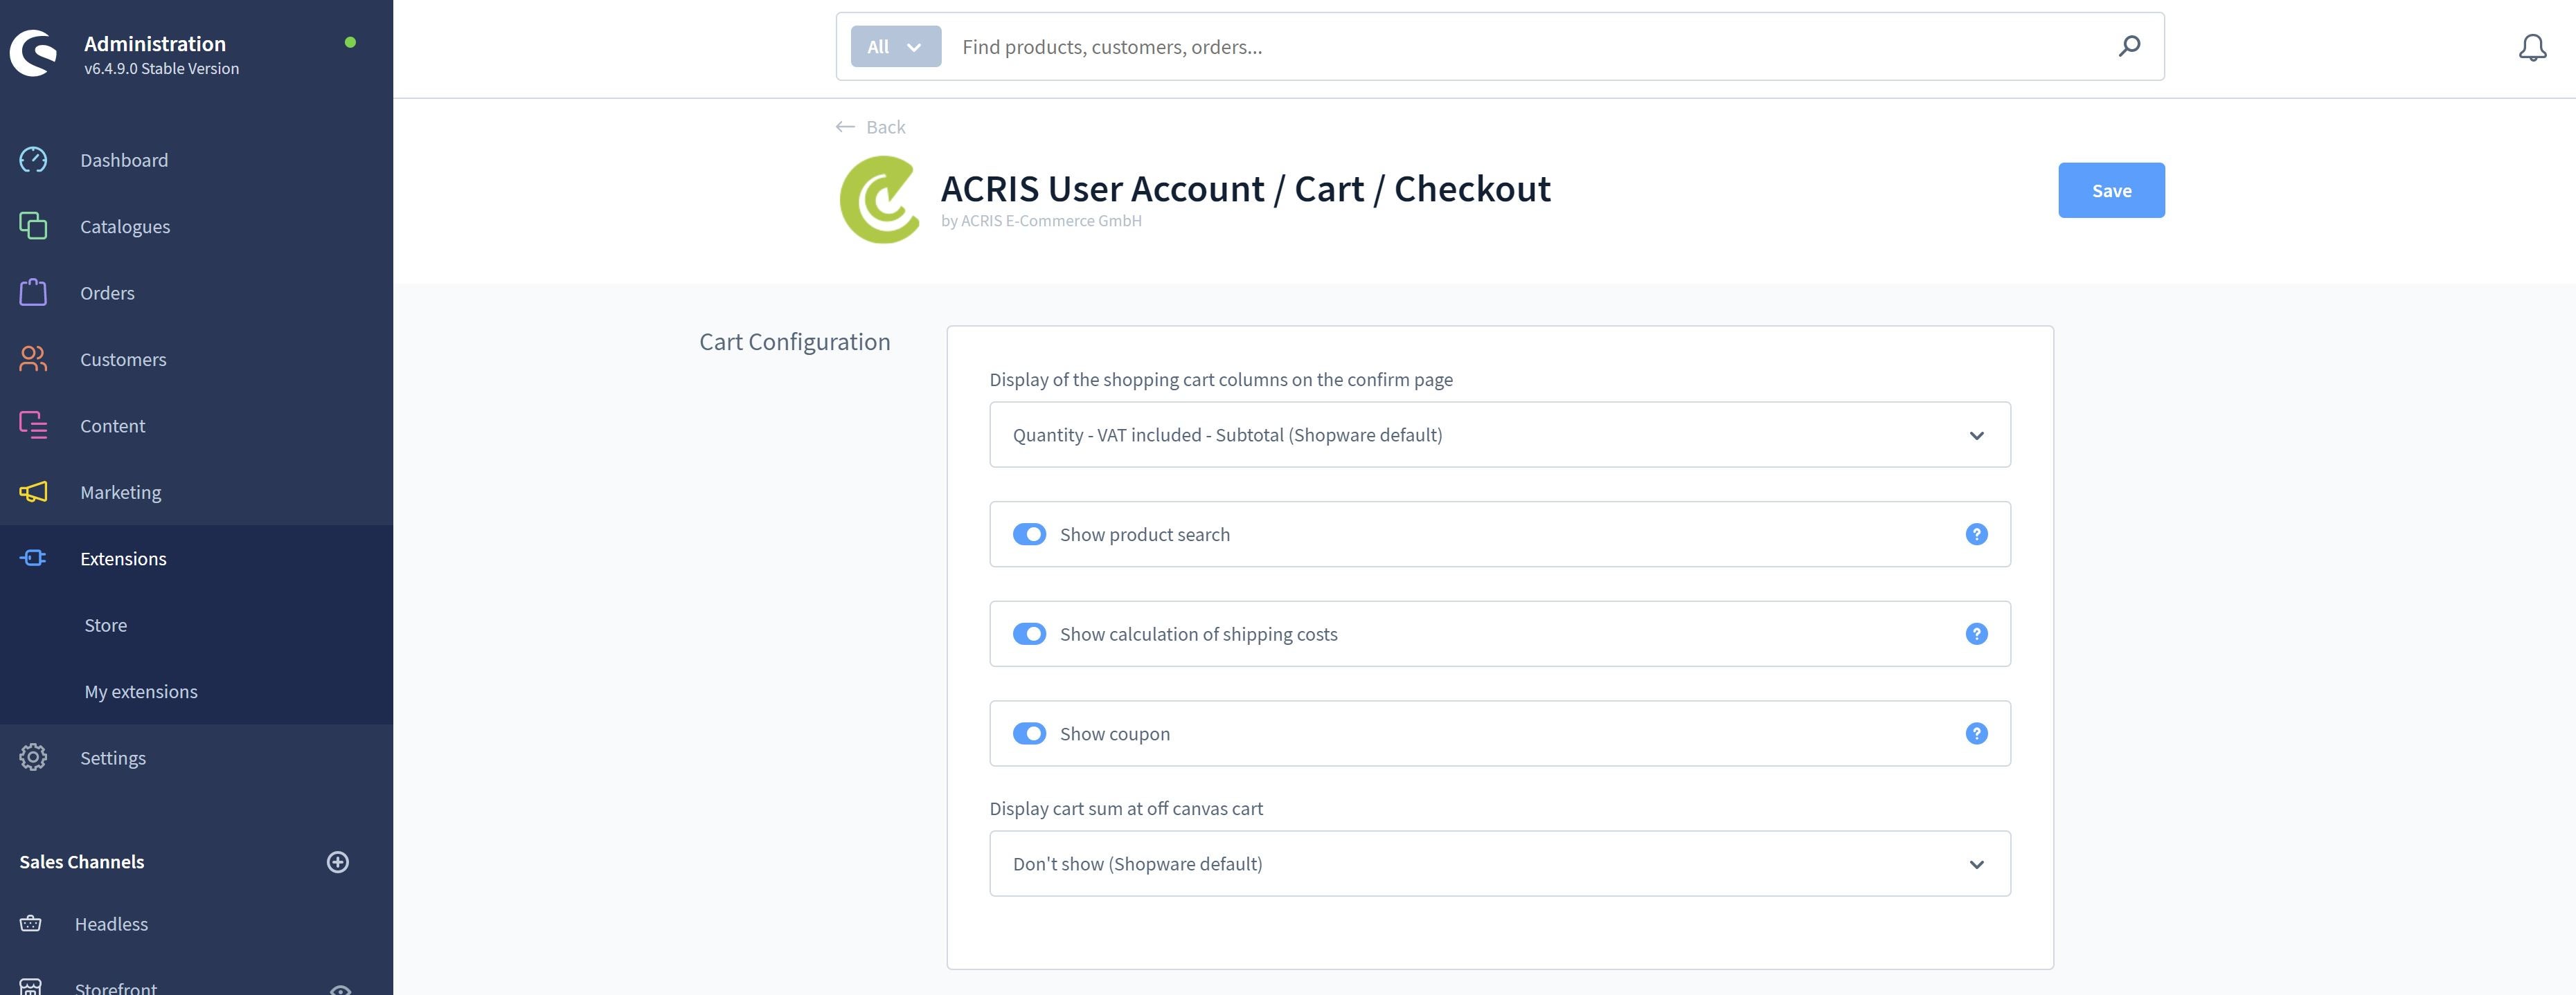
Task: Click the search magnifier icon
Action: (x=2129, y=46)
